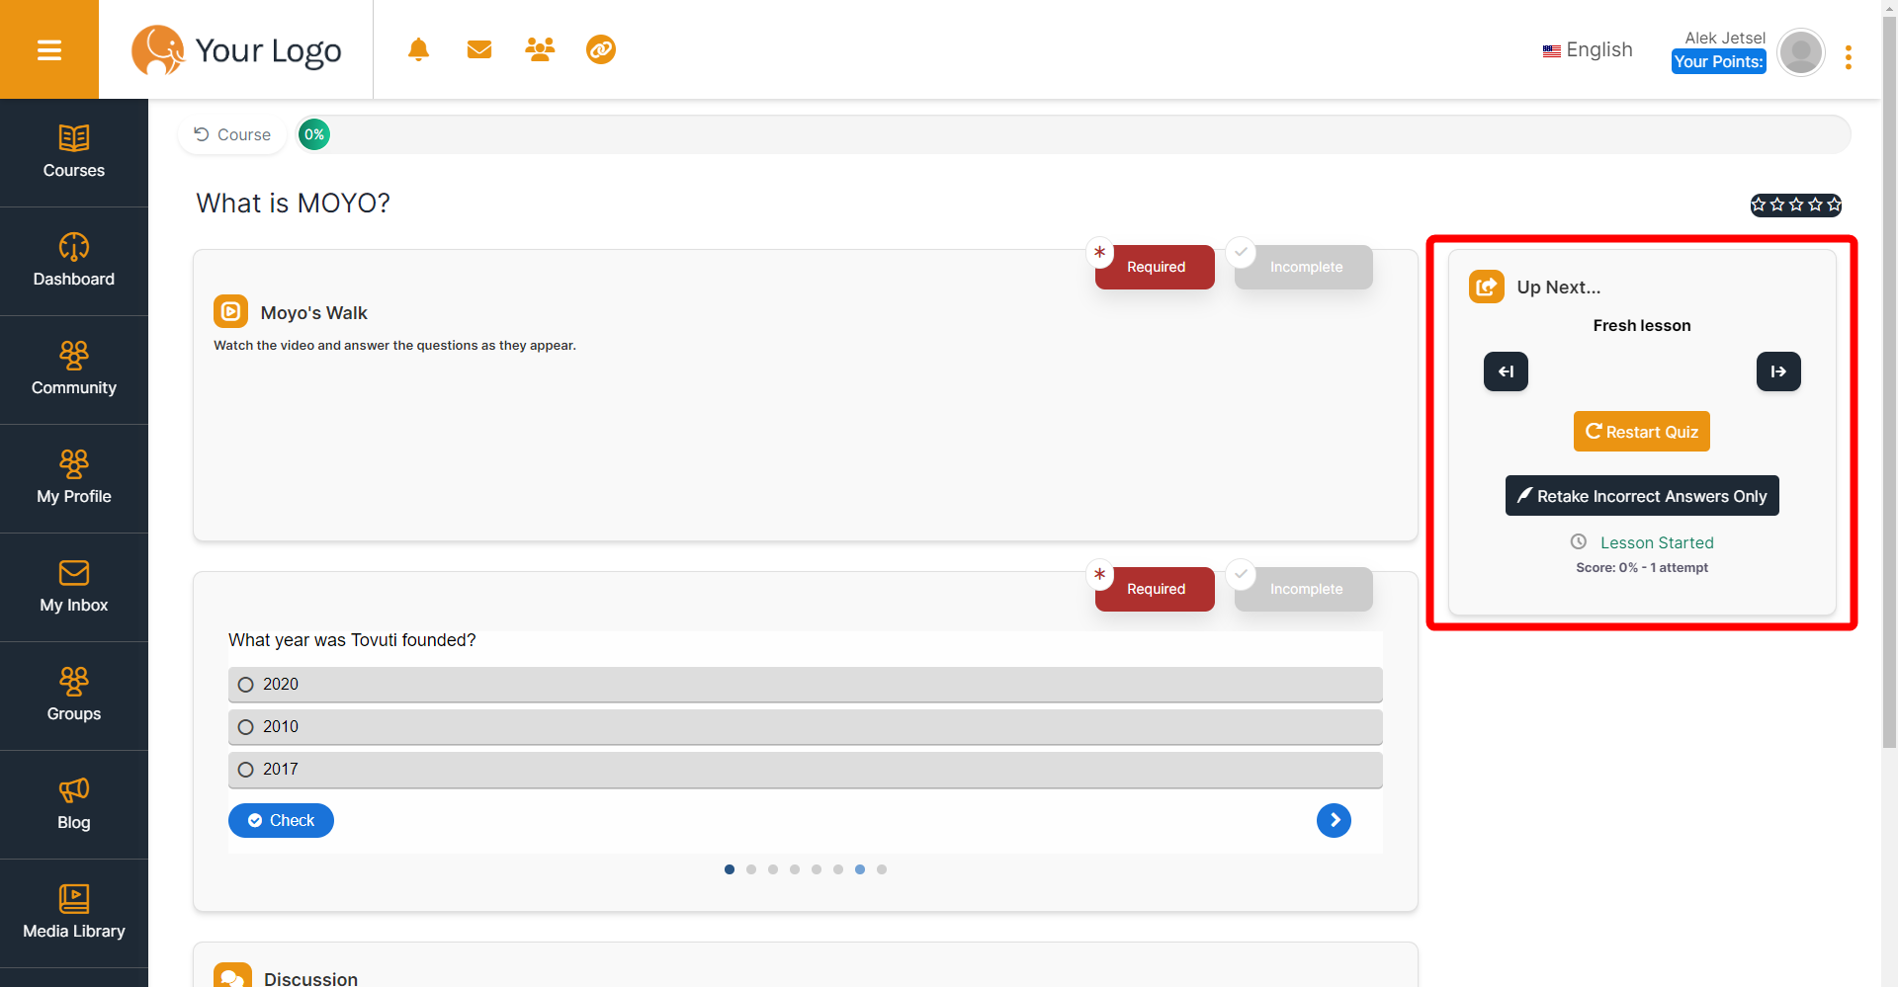Choose 2017 as the answer

[246, 770]
